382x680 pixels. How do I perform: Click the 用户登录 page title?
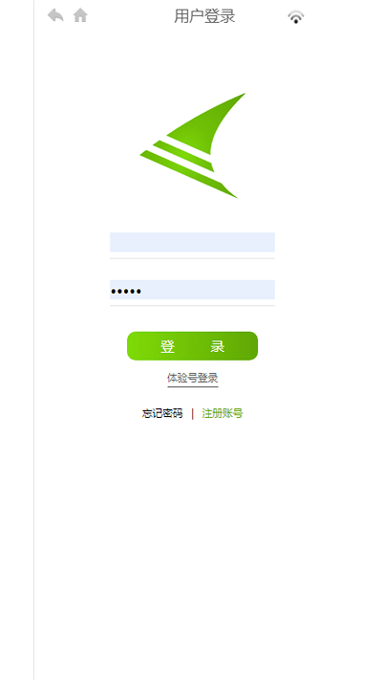click(204, 16)
